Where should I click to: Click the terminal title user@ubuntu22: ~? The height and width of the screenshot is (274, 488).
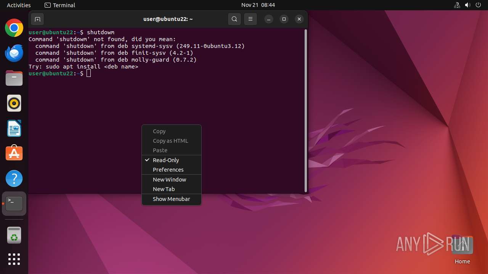(168, 19)
